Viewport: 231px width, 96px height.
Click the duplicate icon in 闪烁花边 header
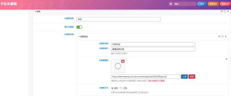[223, 36]
